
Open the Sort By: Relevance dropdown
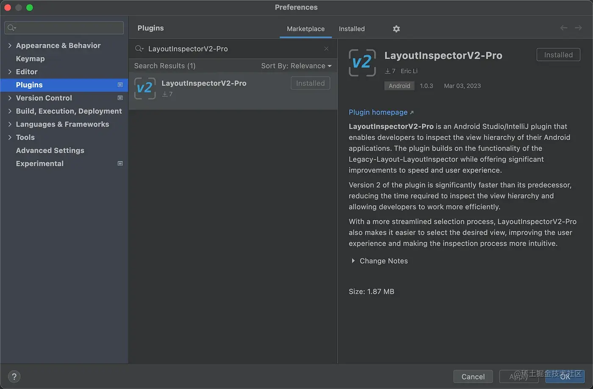point(296,66)
